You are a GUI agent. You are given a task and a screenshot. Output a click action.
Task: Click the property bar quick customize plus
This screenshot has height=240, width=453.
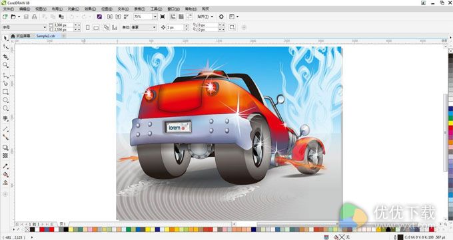tap(244, 27)
